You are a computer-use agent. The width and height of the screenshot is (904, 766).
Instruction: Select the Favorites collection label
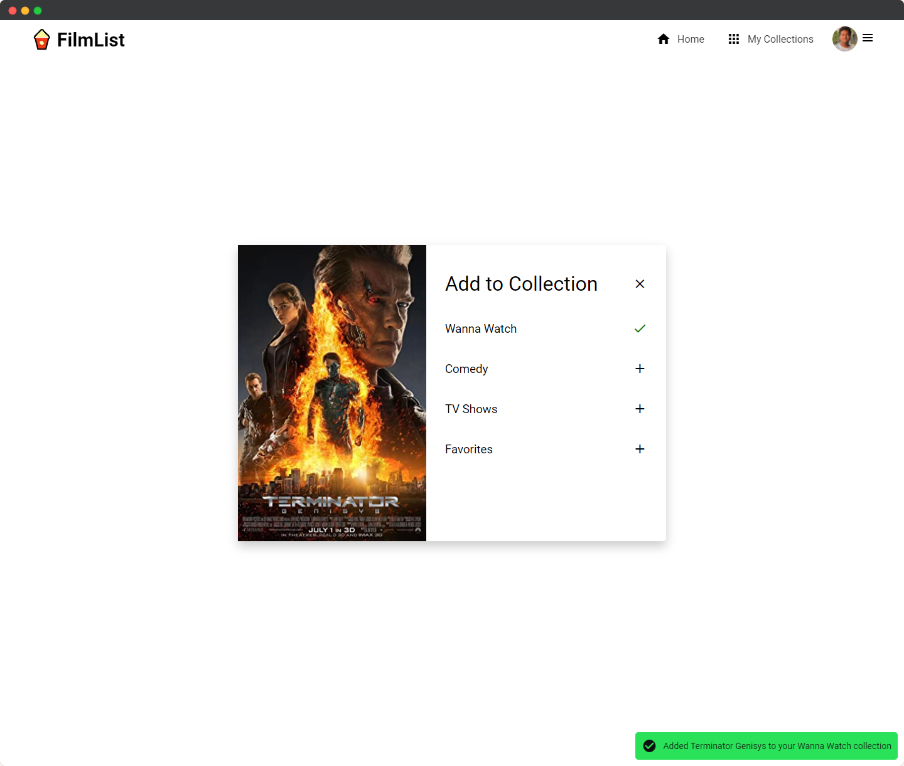click(x=469, y=449)
